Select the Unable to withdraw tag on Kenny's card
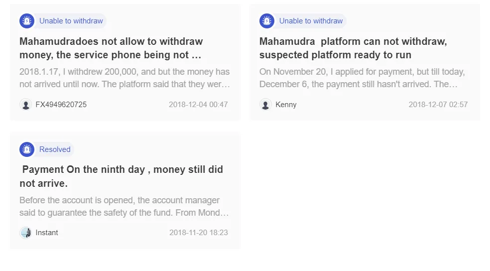 (x=311, y=21)
